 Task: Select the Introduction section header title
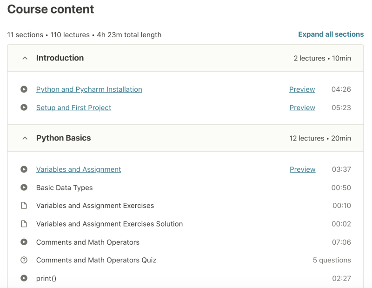(x=60, y=58)
